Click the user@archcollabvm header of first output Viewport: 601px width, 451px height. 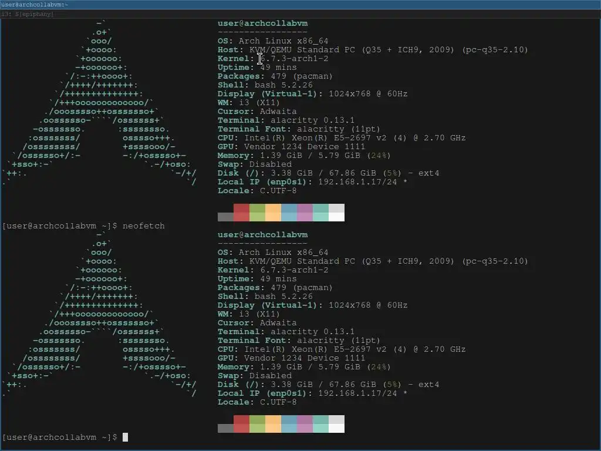pyautogui.click(x=262, y=23)
